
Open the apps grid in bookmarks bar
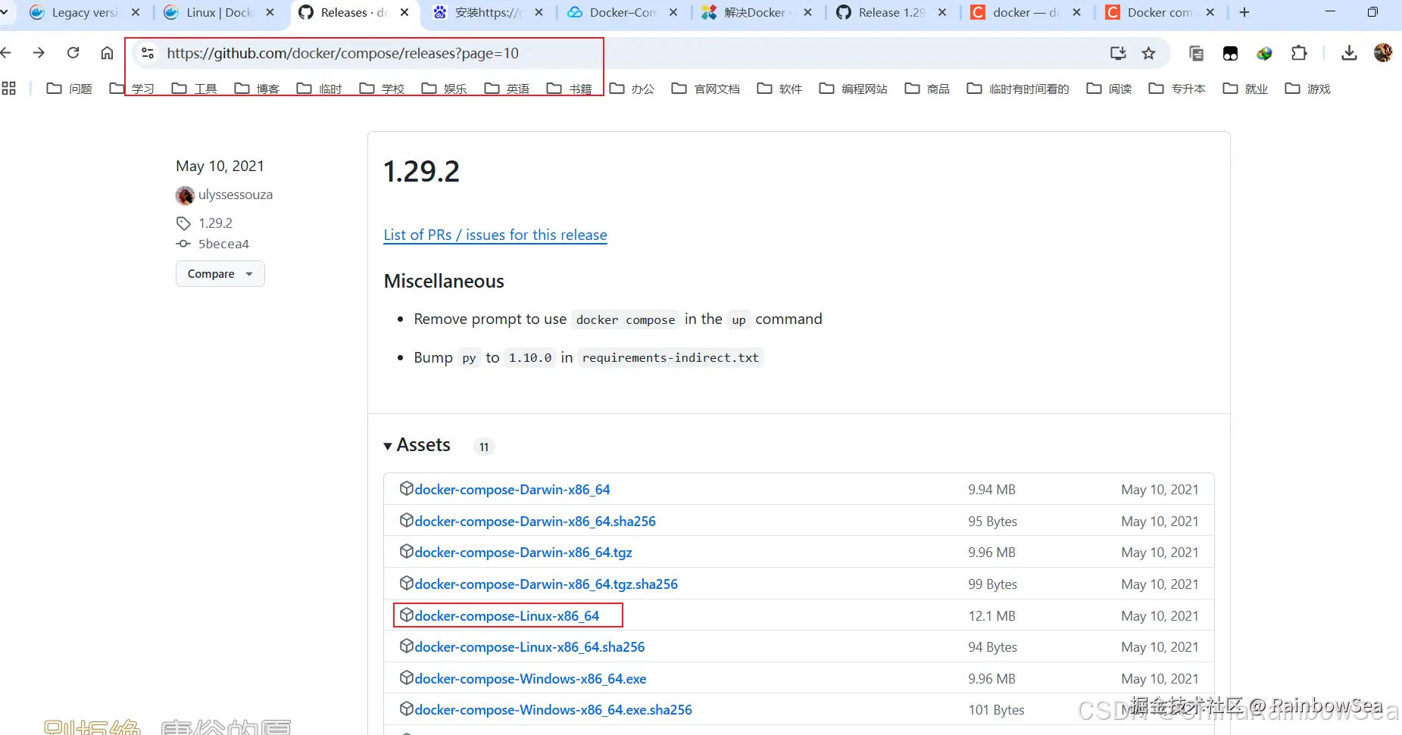pyautogui.click(x=9, y=89)
